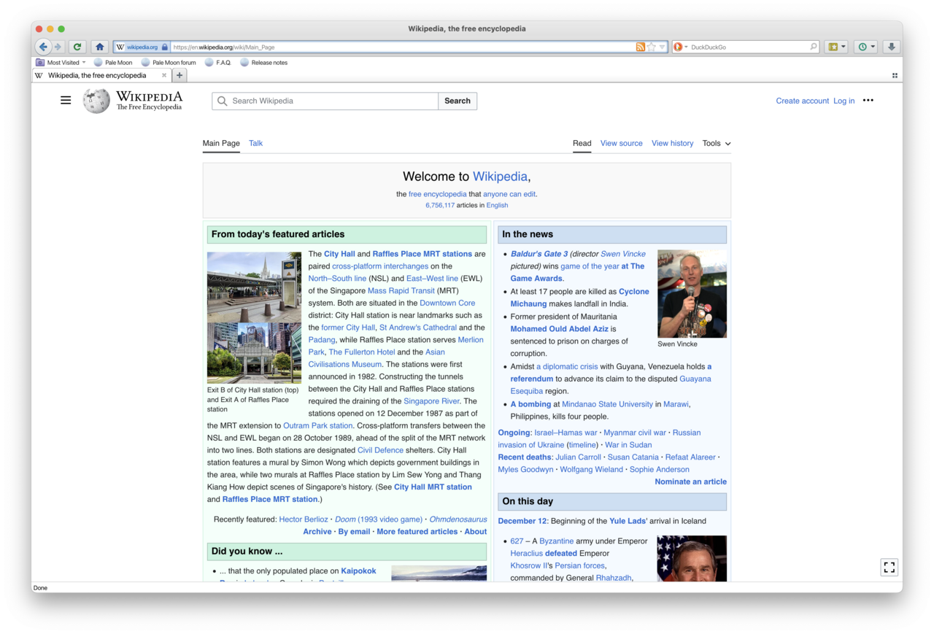Image resolution: width=934 pixels, height=634 pixels.
Task: Open a new tab with the plus button
Action: (x=180, y=75)
